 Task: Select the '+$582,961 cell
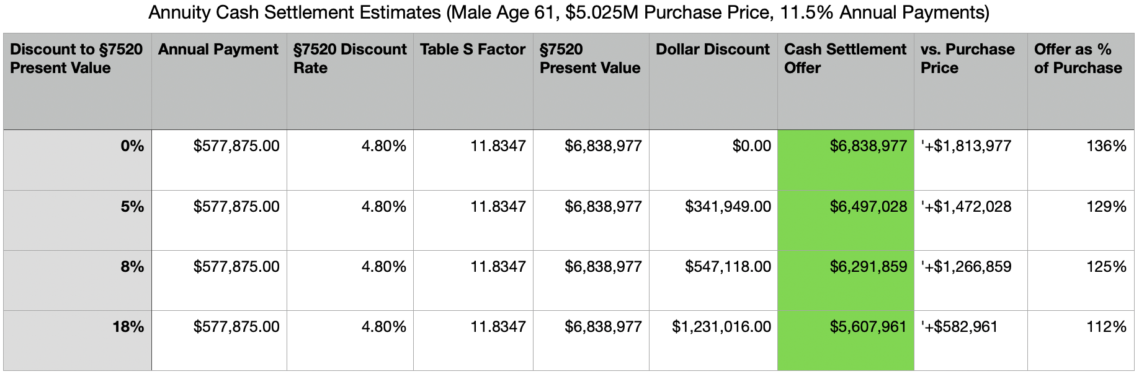[x=959, y=327]
